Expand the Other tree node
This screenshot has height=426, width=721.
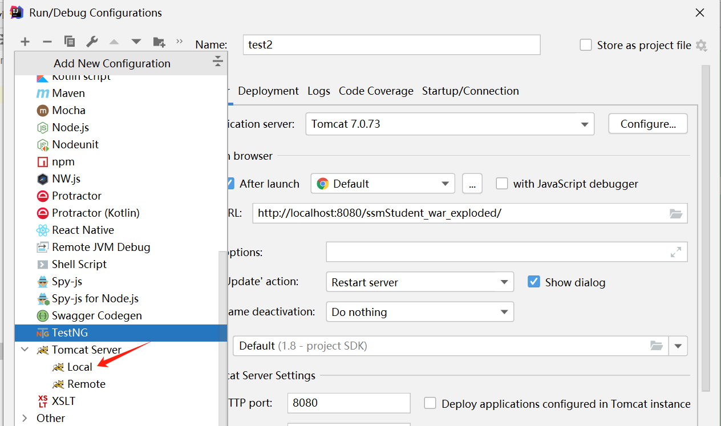[x=25, y=418]
